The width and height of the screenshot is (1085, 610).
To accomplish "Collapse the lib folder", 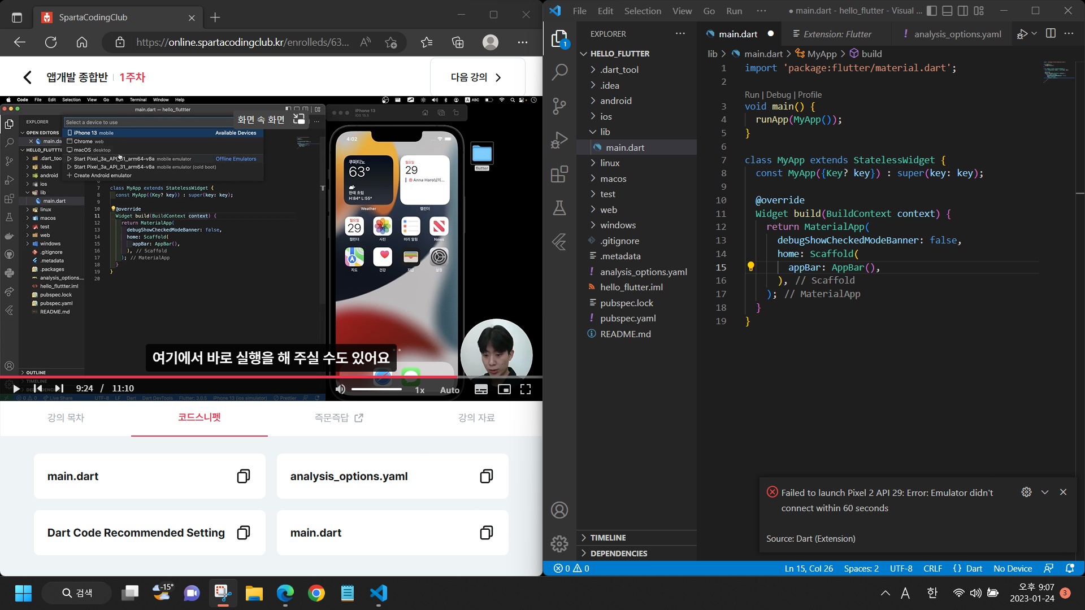I will (605, 132).
